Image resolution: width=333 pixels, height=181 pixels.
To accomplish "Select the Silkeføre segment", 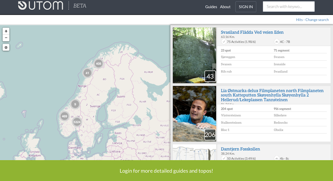I will tap(280, 115).
